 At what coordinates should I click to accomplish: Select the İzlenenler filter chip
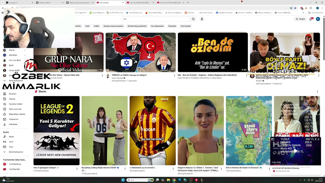pyautogui.click(x=172, y=26)
